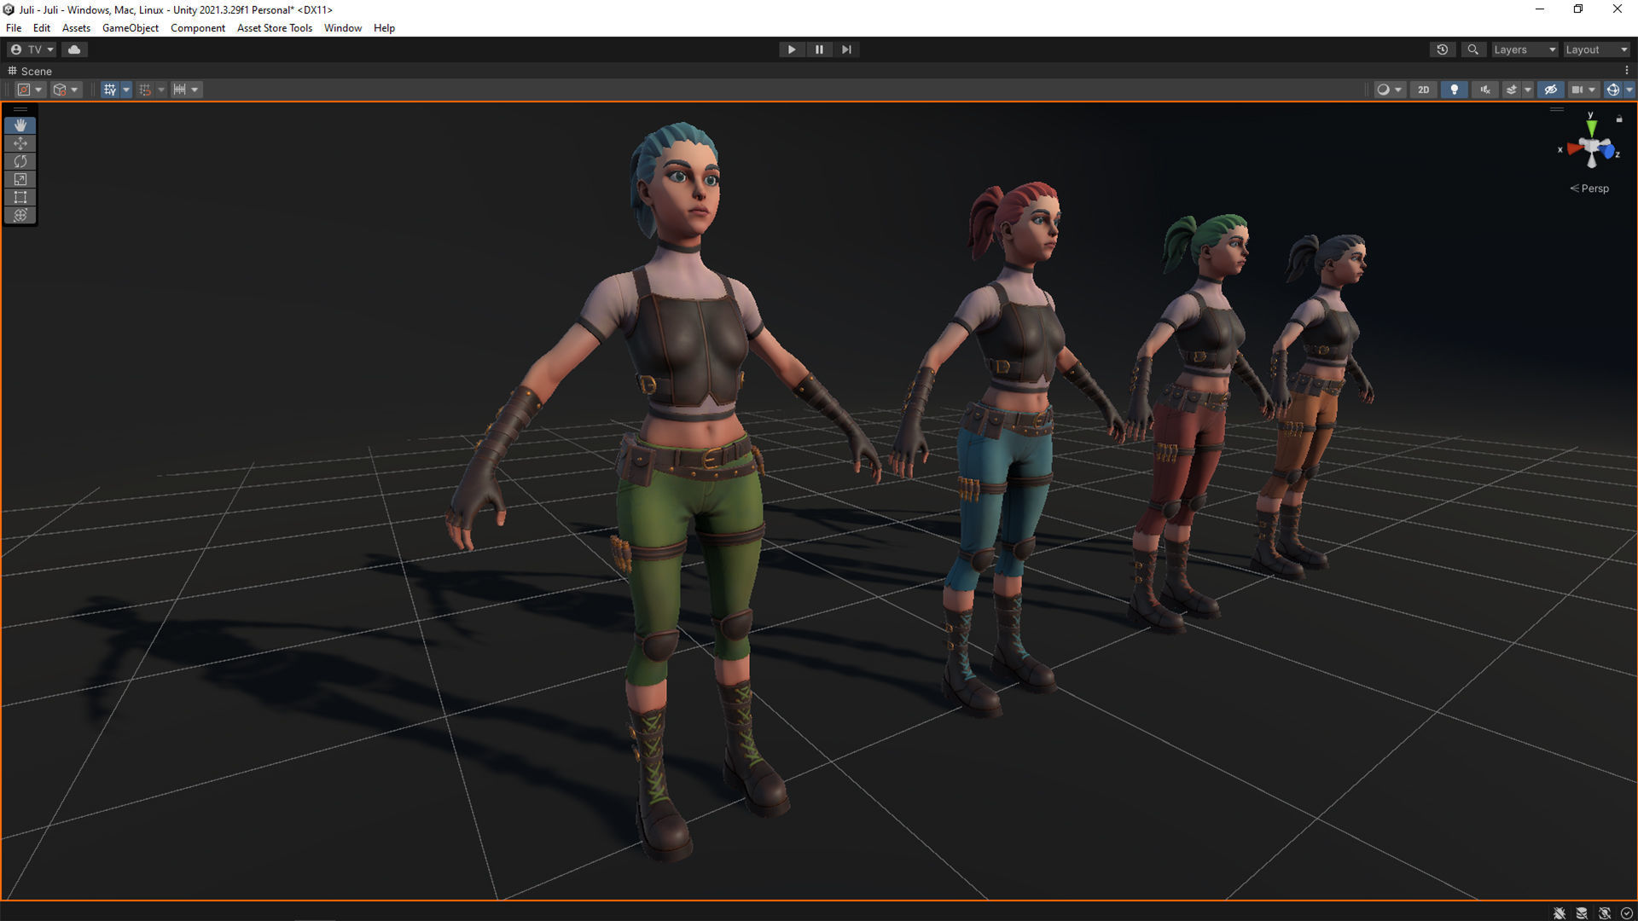Select the Transform tool
Image resolution: width=1638 pixels, height=921 pixels.
point(20,215)
